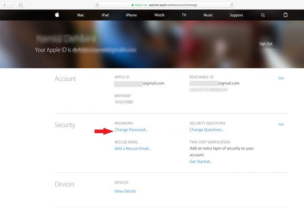The height and width of the screenshot is (215, 304).
Task: Click the appleid.apple.com address field
Action: click(165, 5)
